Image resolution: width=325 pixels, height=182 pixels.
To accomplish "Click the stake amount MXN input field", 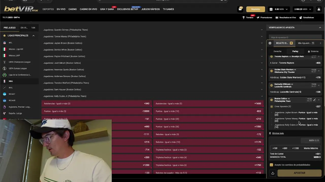I will (x=311, y=140).
